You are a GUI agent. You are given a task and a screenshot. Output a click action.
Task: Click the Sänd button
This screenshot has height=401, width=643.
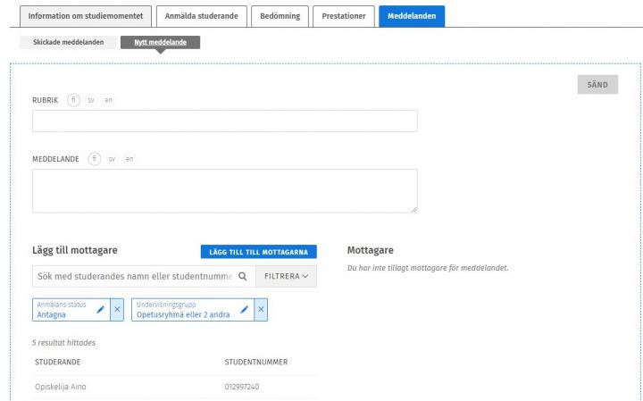pyautogui.click(x=597, y=85)
